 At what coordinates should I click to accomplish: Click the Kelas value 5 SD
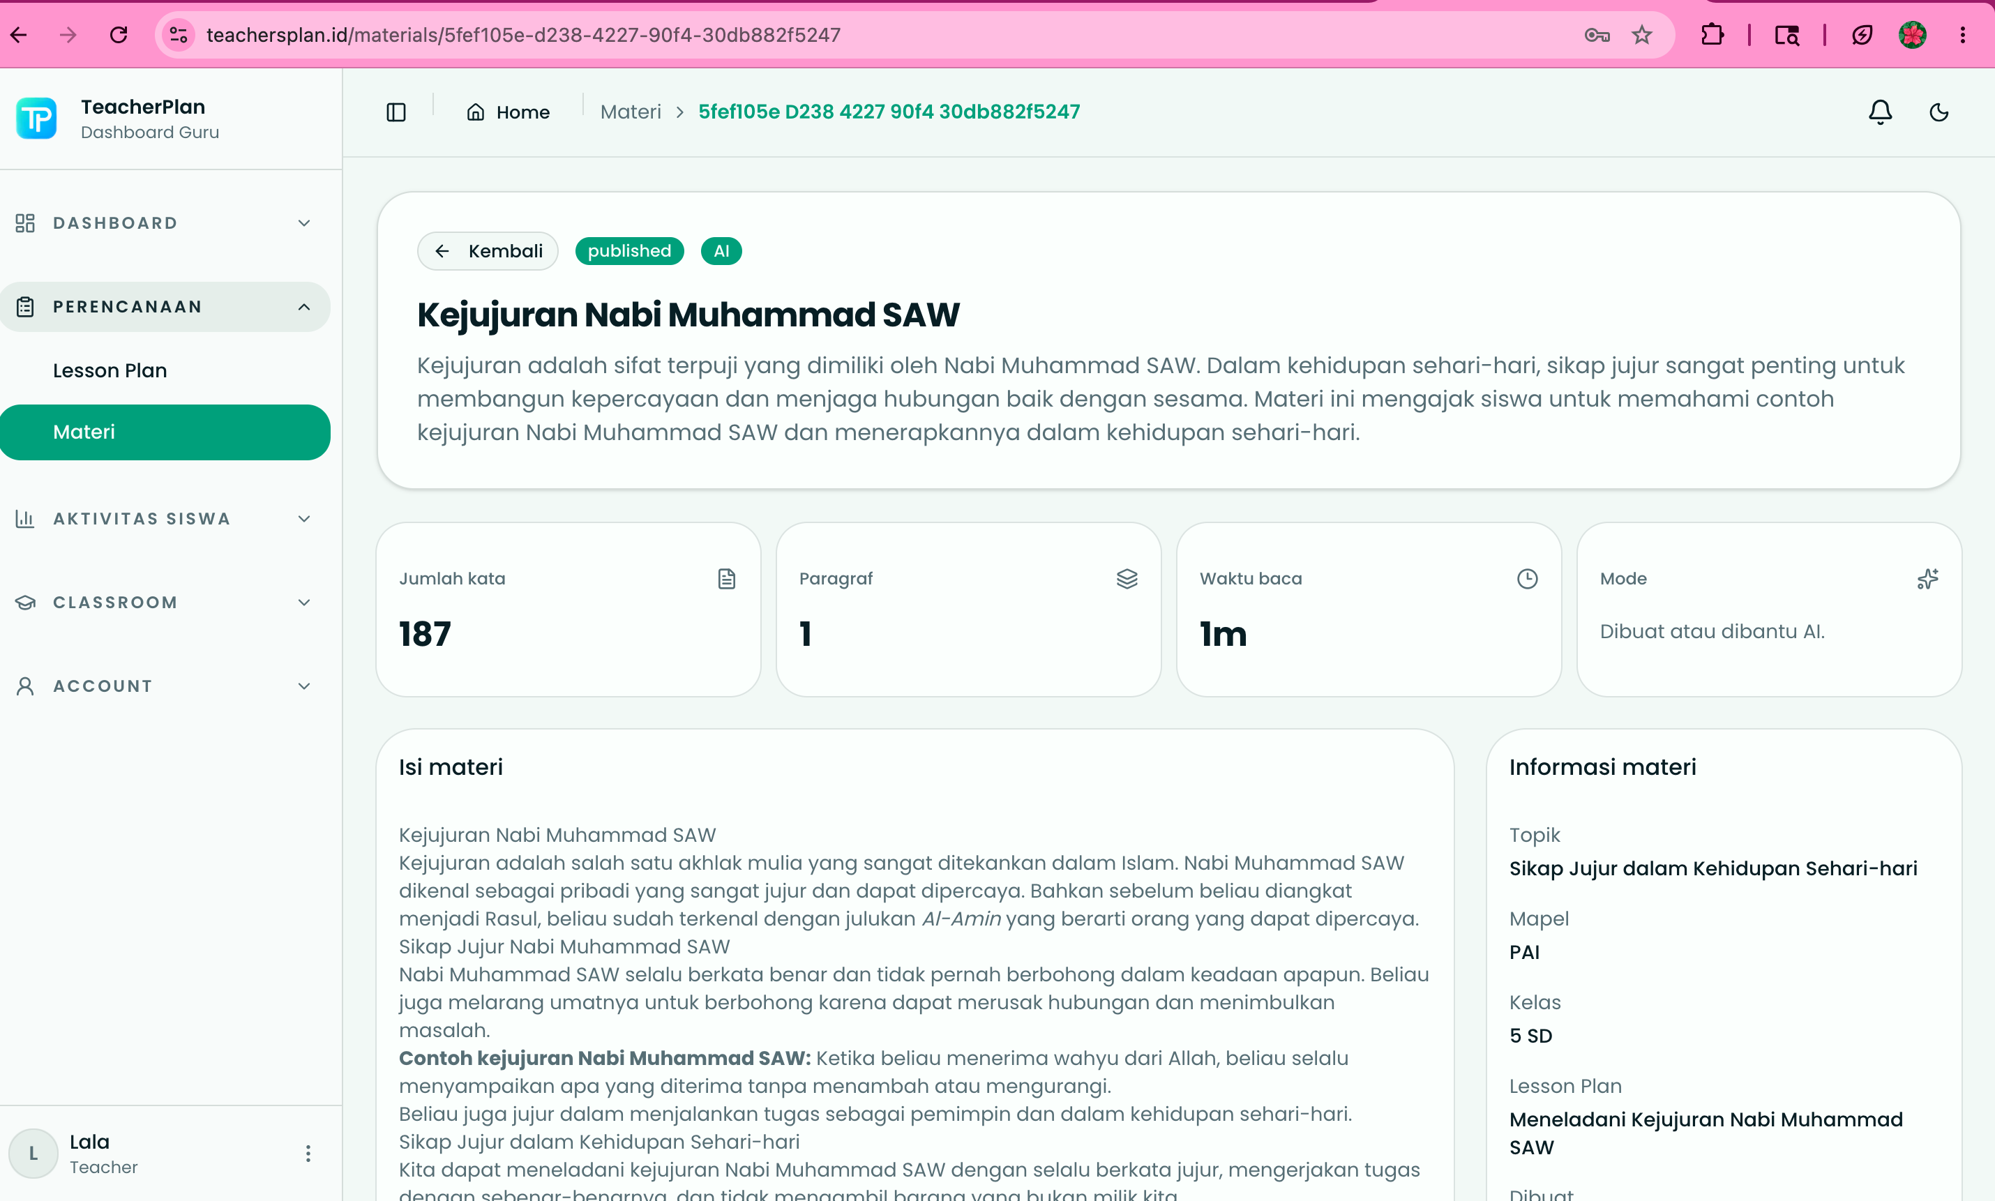click(x=1530, y=1036)
